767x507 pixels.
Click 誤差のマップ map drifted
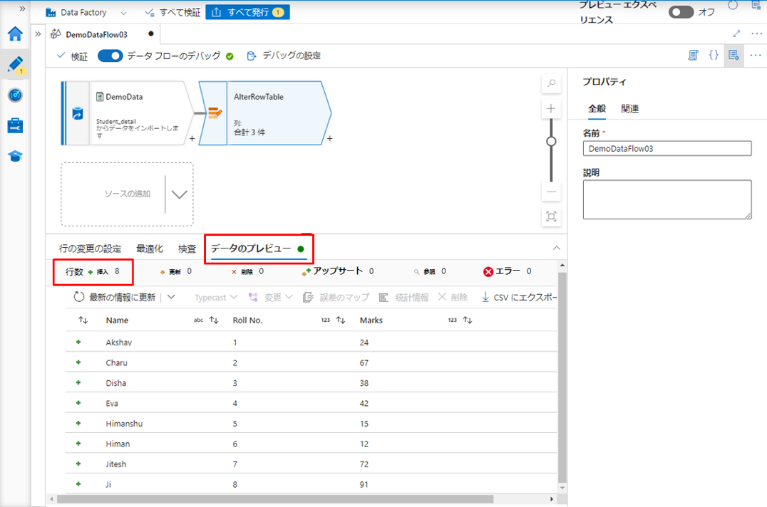[336, 298]
